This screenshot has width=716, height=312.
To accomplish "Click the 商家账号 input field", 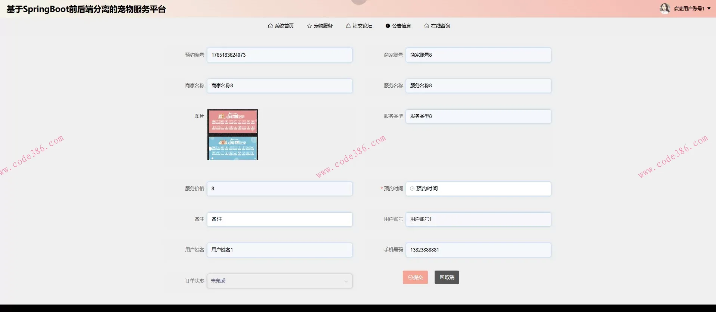I will point(478,55).
